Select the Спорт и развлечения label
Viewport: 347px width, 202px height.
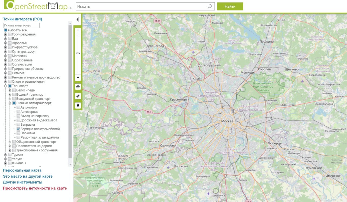coord(28,82)
